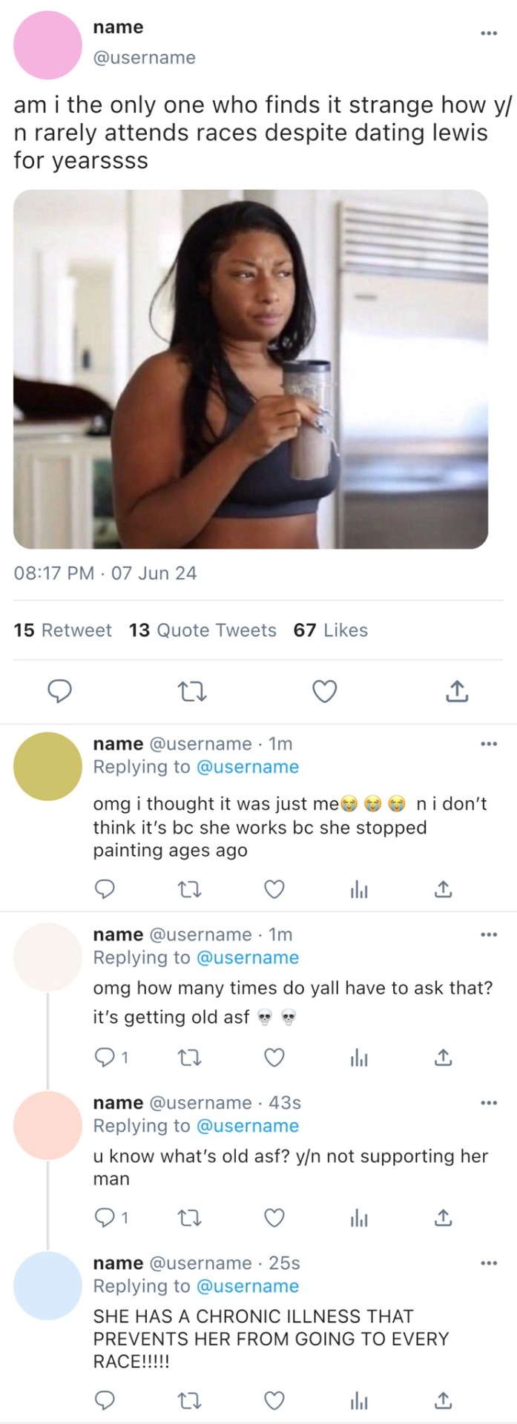Open the pink profile avatar of tweet author
This screenshot has height=1424, width=517.
(x=47, y=44)
